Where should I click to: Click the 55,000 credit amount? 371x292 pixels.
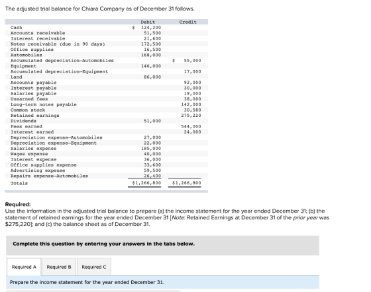pos(192,61)
